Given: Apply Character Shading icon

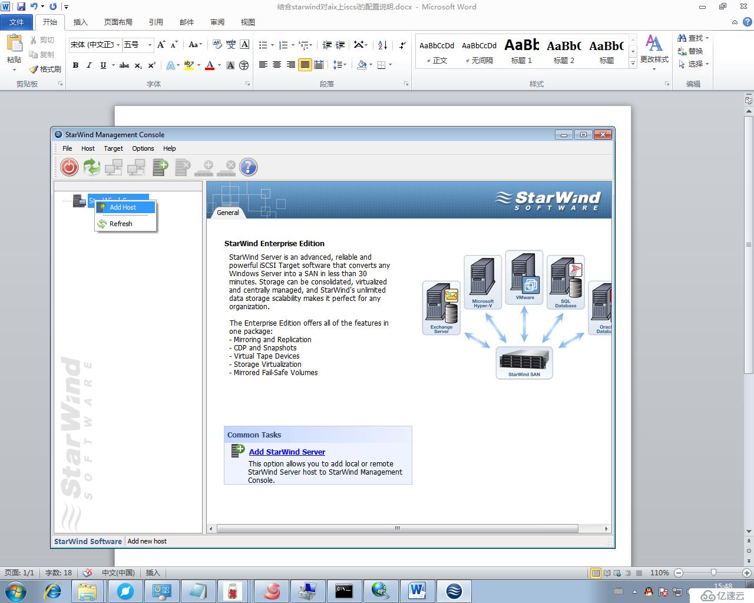Looking at the screenshot, I should pyautogui.click(x=230, y=65).
